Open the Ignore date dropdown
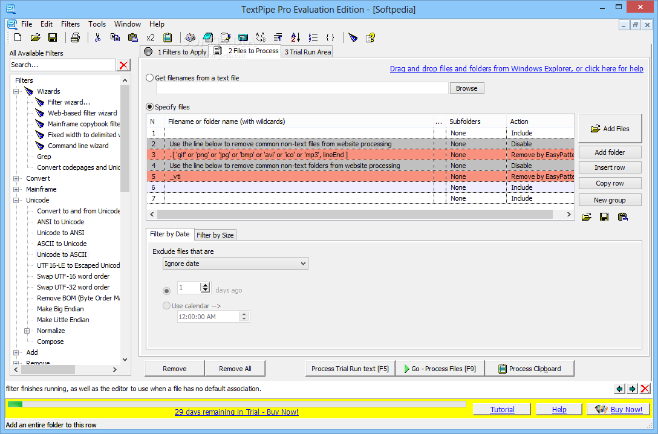This screenshot has width=658, height=434. pyautogui.click(x=235, y=264)
